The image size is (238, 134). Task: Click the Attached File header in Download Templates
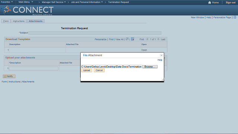tap(72, 44)
